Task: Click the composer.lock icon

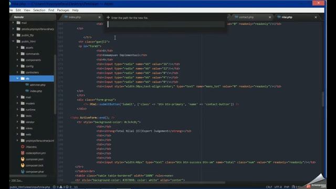Action: coord(23,165)
